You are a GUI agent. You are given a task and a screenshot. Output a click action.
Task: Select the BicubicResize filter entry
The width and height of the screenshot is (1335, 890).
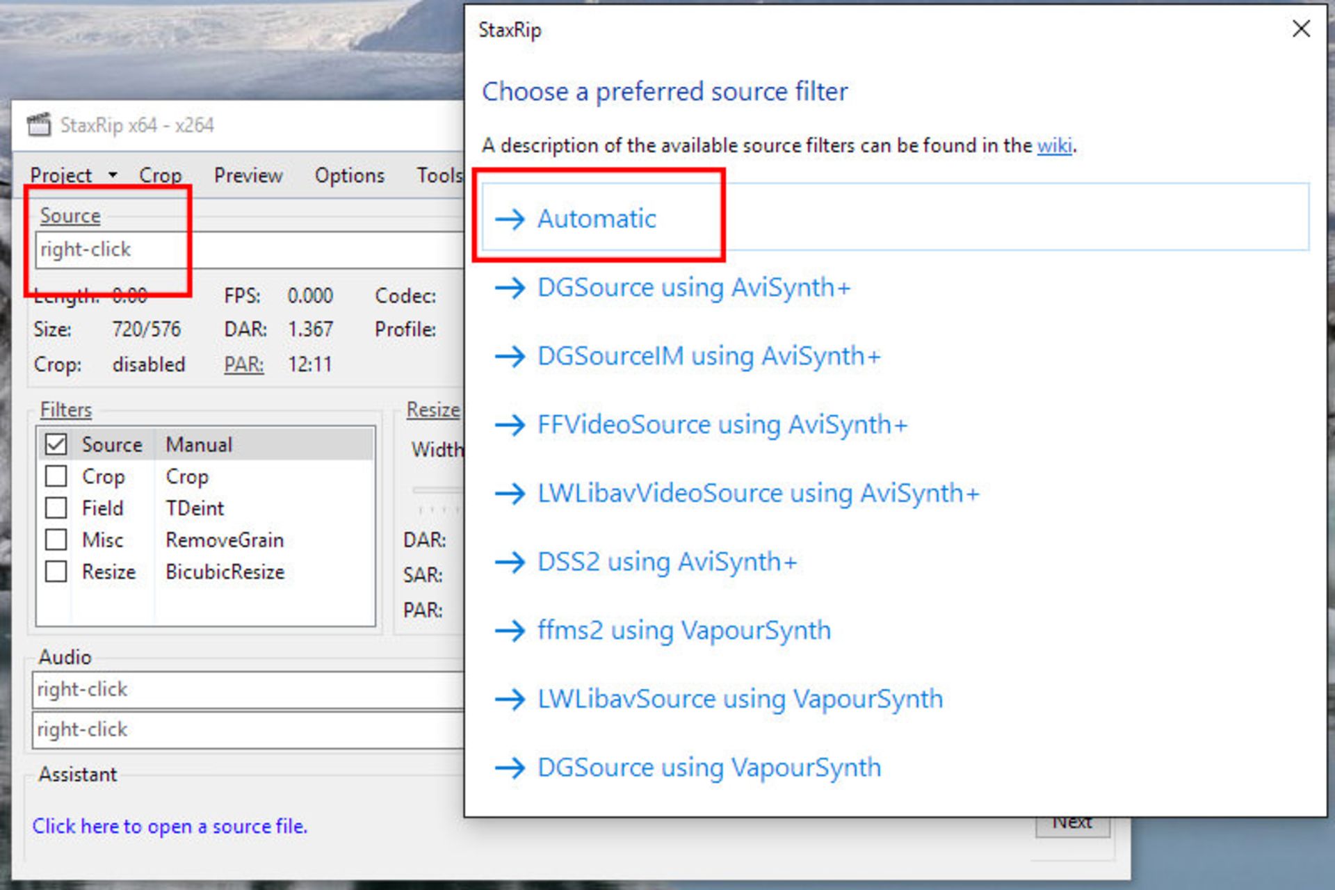tap(225, 572)
